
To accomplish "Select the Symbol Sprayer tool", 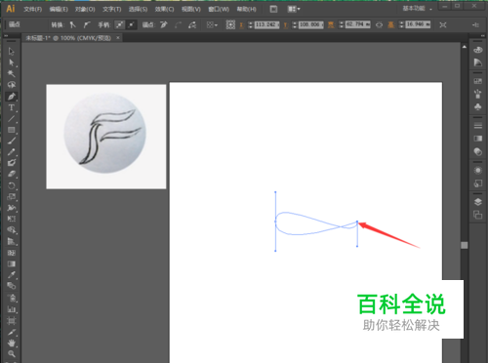I will point(12,298).
